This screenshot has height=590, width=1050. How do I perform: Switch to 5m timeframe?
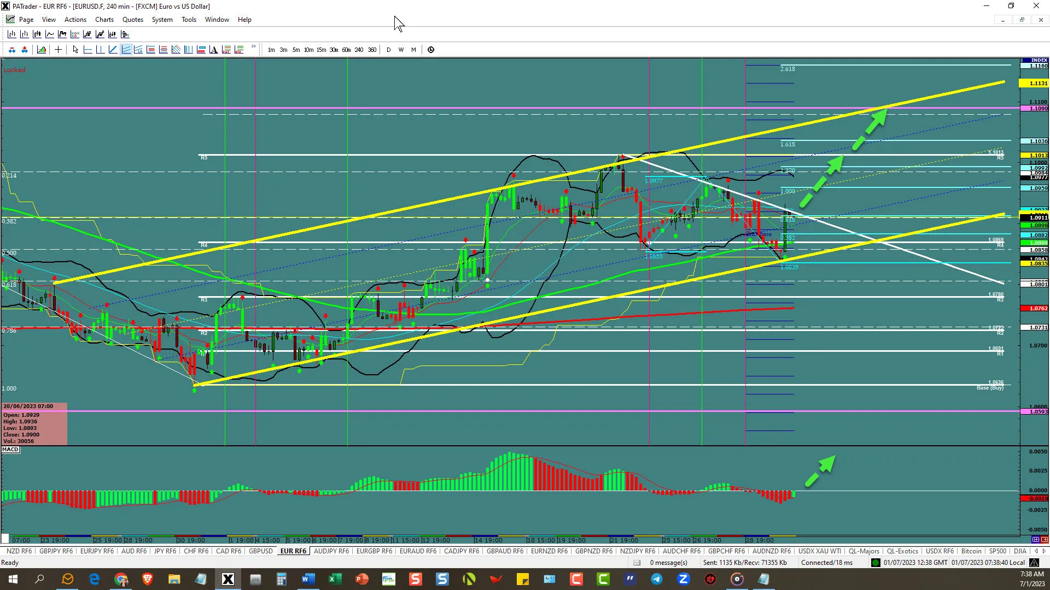(296, 50)
